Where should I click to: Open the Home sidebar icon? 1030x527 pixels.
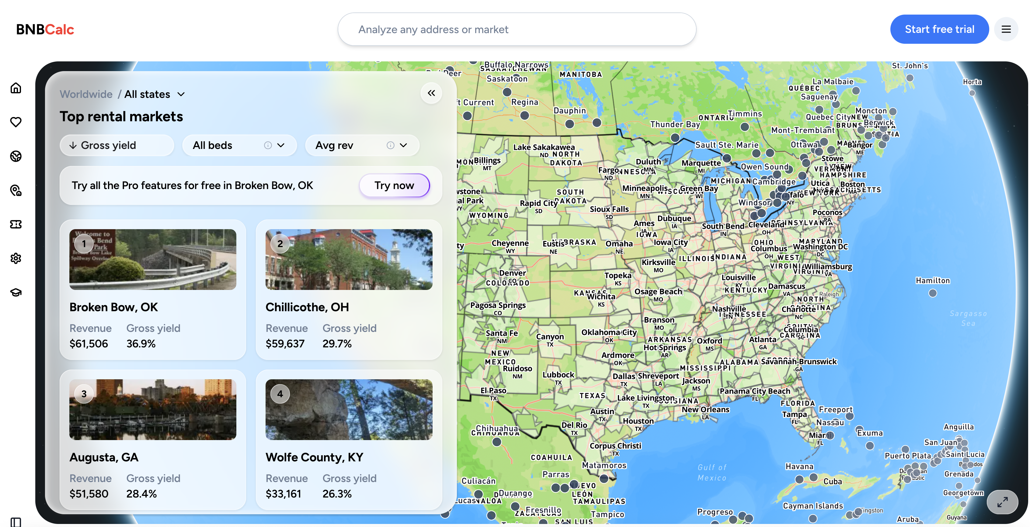(x=16, y=88)
